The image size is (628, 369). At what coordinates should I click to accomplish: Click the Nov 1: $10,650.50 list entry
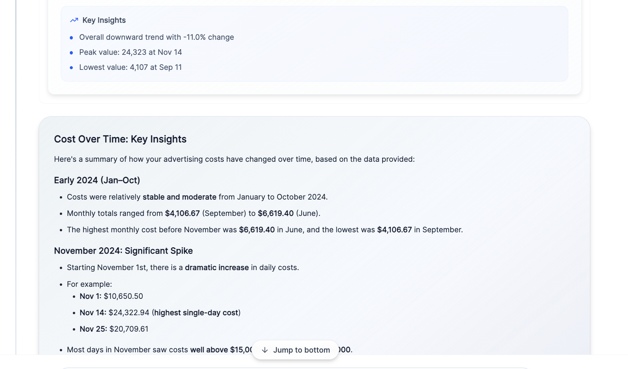(111, 296)
